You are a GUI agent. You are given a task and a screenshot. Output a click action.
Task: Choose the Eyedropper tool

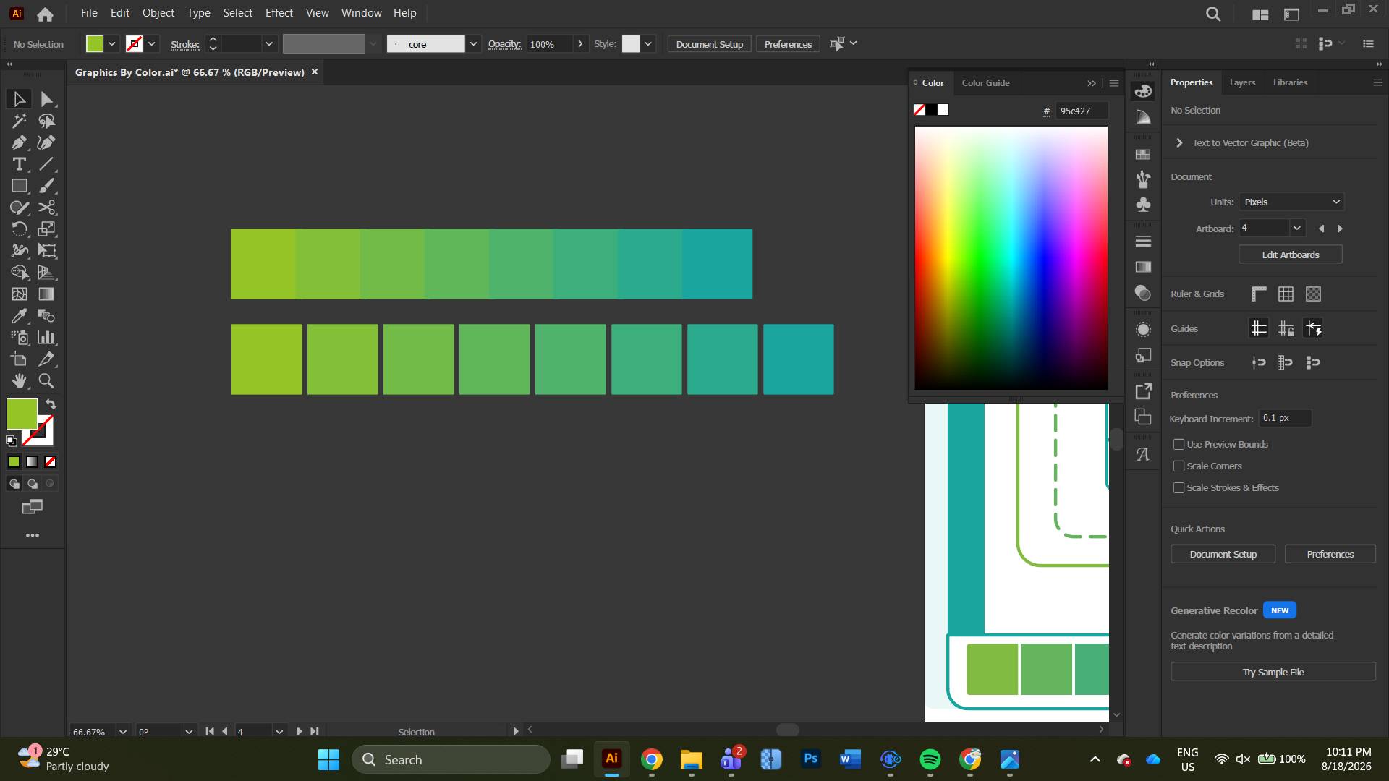[x=19, y=316]
